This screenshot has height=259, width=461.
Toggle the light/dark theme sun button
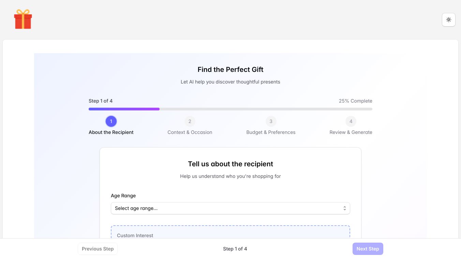pyautogui.click(x=448, y=20)
